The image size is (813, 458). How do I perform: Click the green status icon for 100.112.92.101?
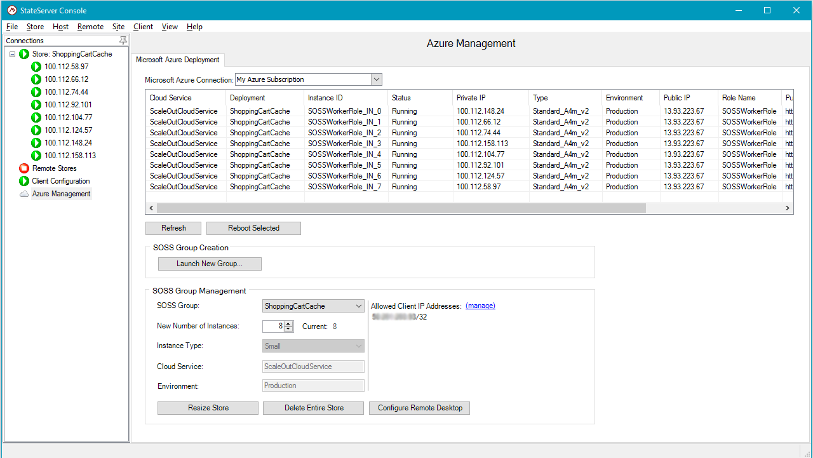(x=36, y=105)
